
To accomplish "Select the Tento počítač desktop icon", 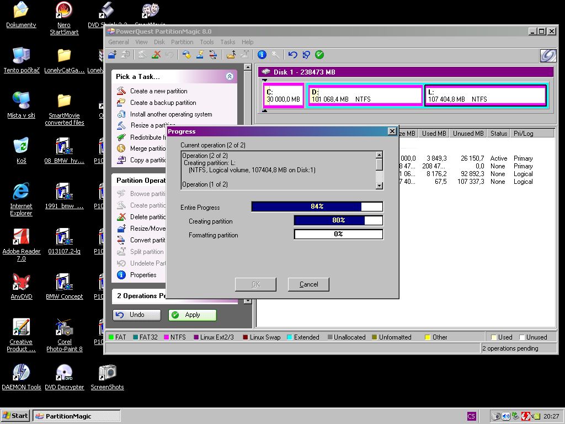I will click(22, 60).
